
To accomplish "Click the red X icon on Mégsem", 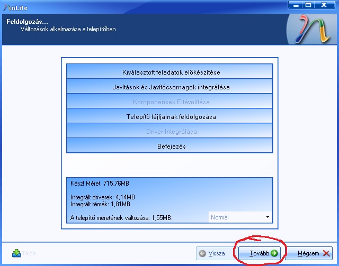I will click(x=326, y=253).
